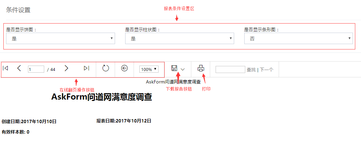Click the / 44 total pages text
The height and width of the screenshot is (145, 361).
click(x=51, y=70)
